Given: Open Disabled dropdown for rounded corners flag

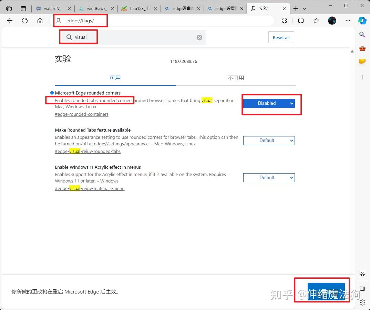Looking at the screenshot, I should 269,103.
